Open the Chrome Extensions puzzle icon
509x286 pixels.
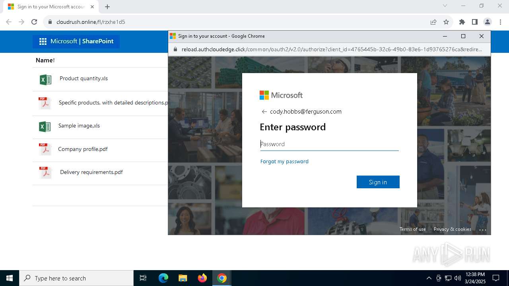[x=462, y=22]
